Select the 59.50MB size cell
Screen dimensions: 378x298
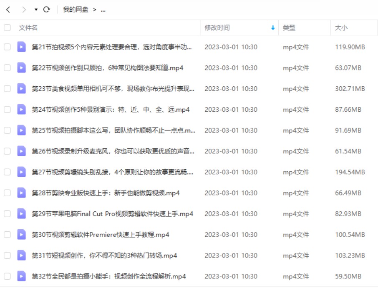(348, 276)
